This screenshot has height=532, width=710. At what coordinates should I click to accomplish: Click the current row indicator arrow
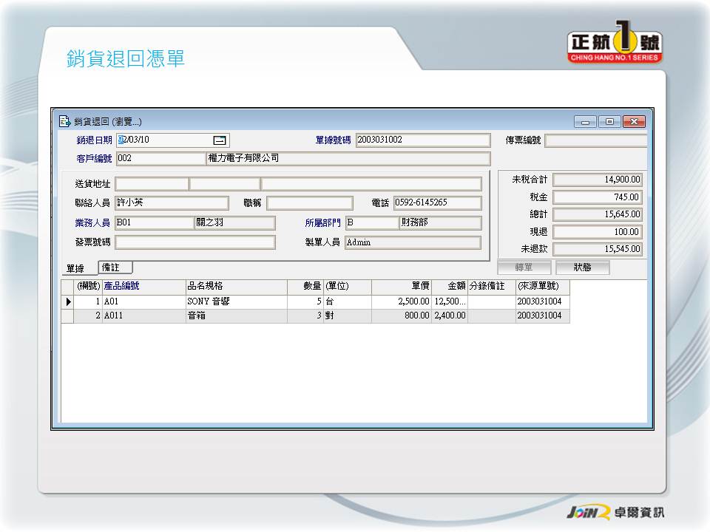tap(68, 301)
